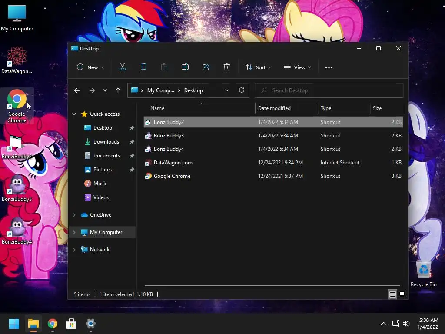Click the Delete trash icon

(227, 67)
